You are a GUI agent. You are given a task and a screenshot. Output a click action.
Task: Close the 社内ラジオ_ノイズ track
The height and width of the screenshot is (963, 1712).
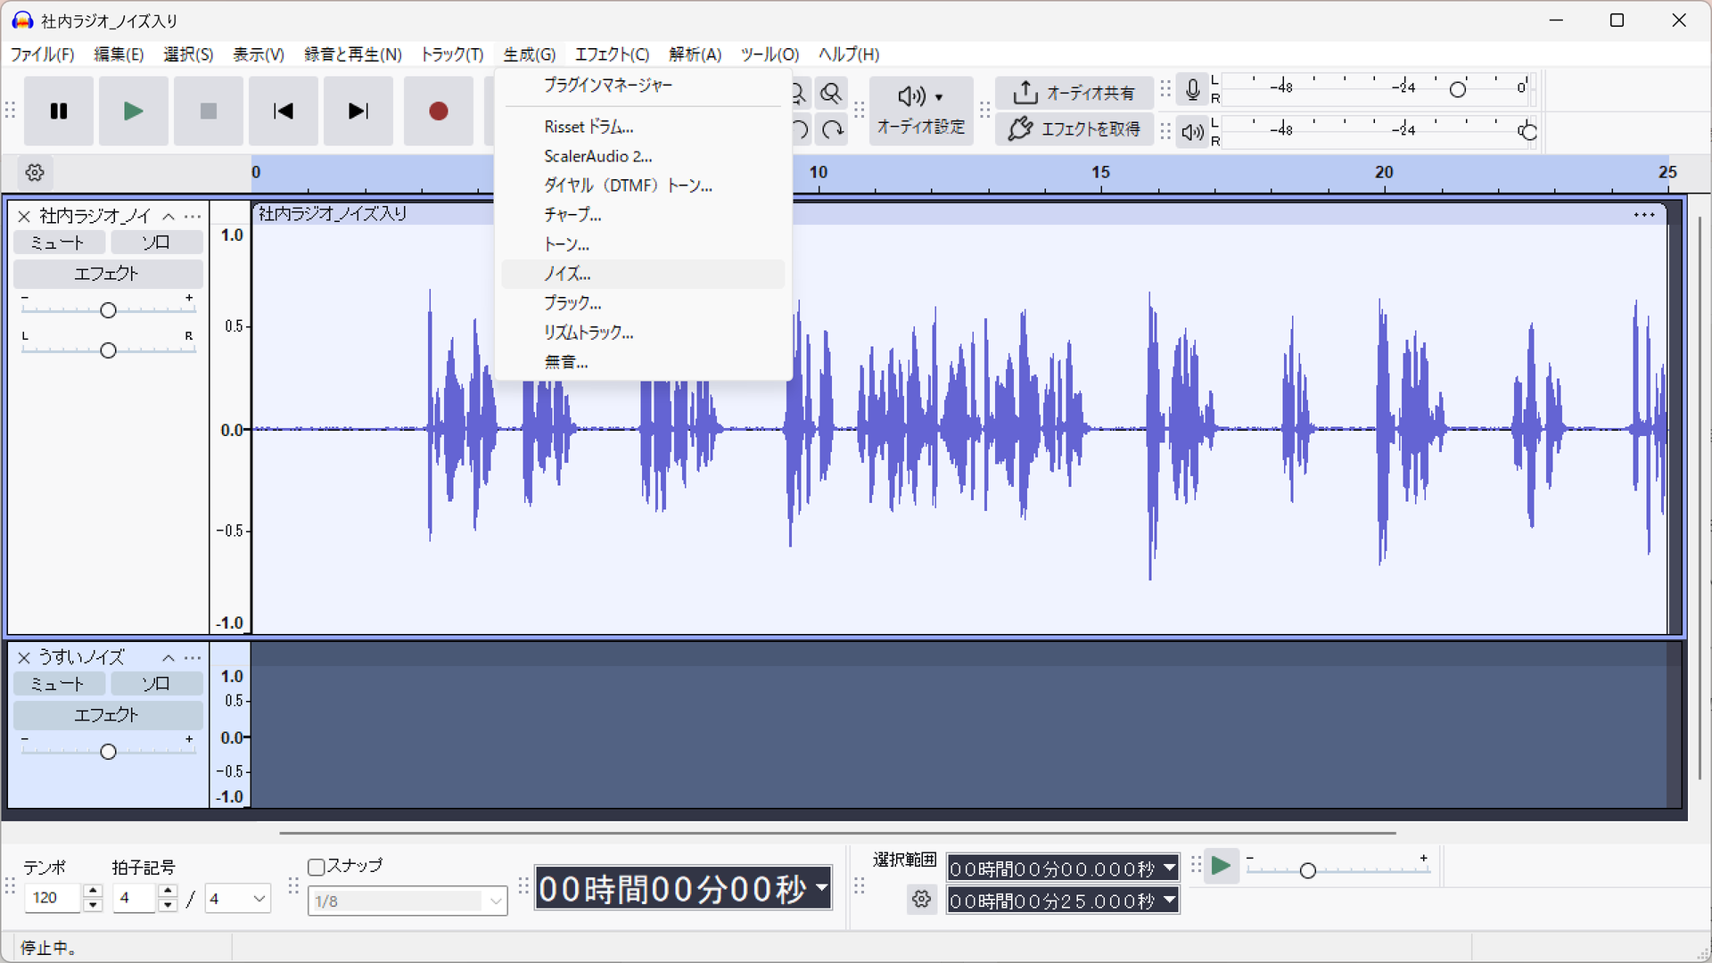pos(24,217)
